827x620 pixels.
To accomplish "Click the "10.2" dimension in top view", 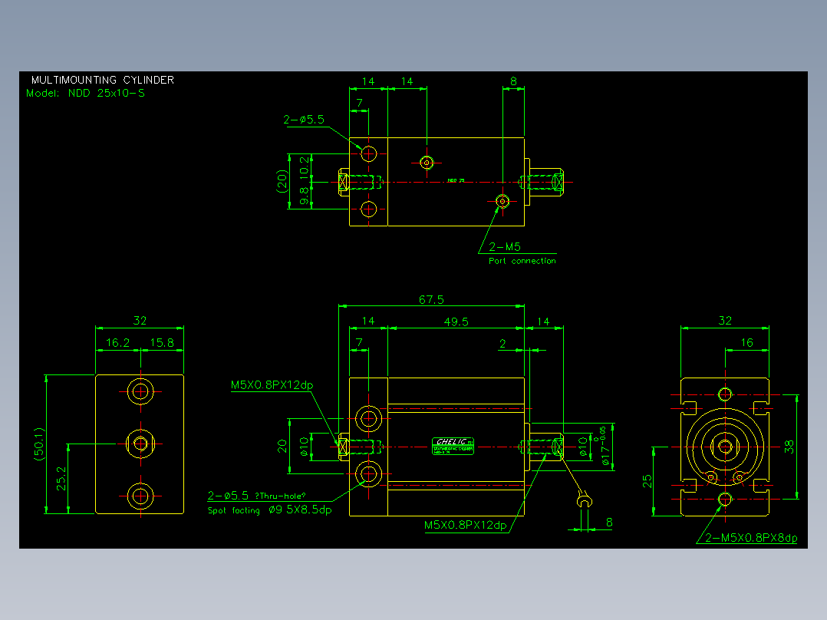I will pos(305,167).
